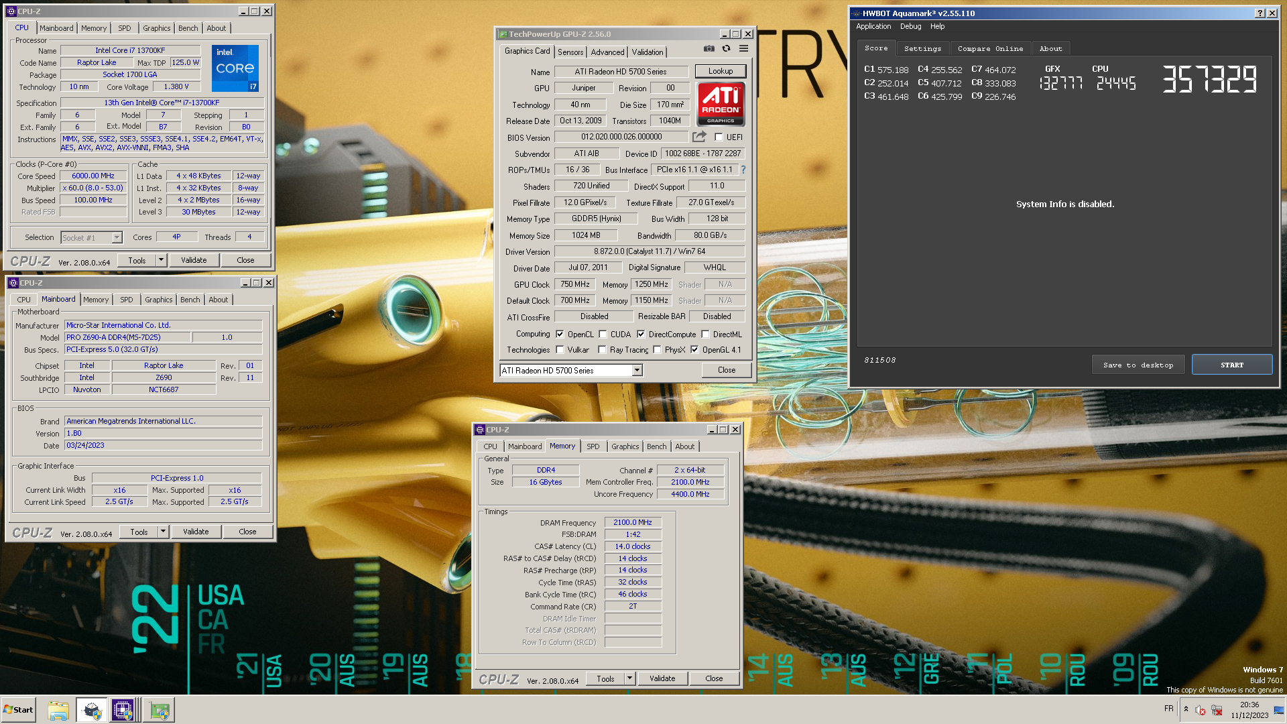Click the BIOS Version value in GPU-Z
This screenshot has width=1287, height=724.
(x=621, y=137)
